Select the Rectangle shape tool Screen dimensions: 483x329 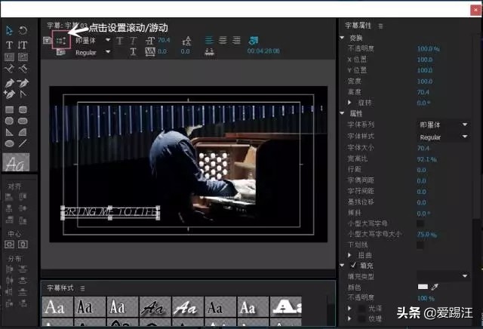tap(9, 109)
